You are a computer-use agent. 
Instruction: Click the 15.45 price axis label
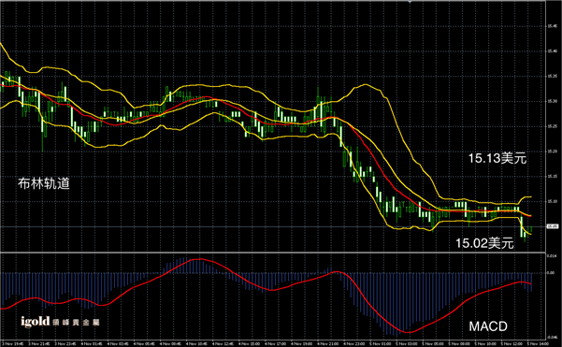[x=552, y=26]
